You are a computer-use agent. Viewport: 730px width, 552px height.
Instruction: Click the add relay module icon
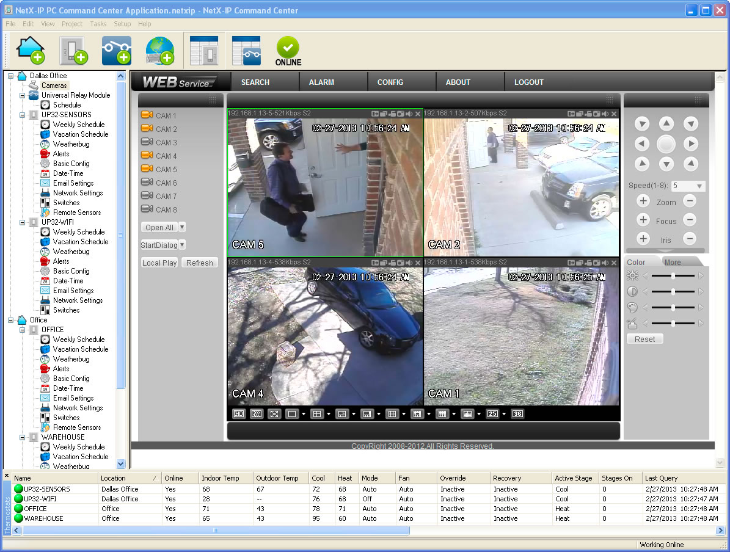117,50
